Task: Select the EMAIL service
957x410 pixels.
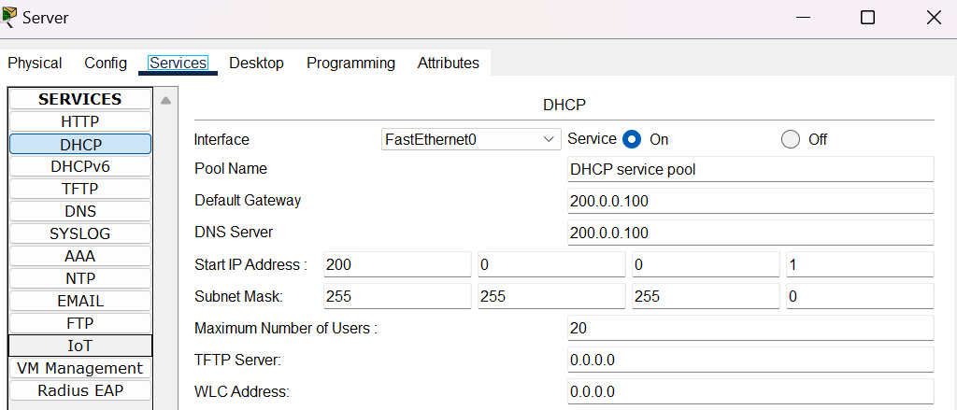Action: click(x=80, y=301)
